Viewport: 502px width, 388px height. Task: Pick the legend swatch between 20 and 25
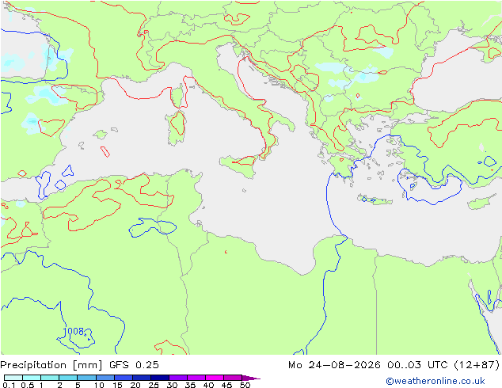pyautogui.click(x=141, y=378)
